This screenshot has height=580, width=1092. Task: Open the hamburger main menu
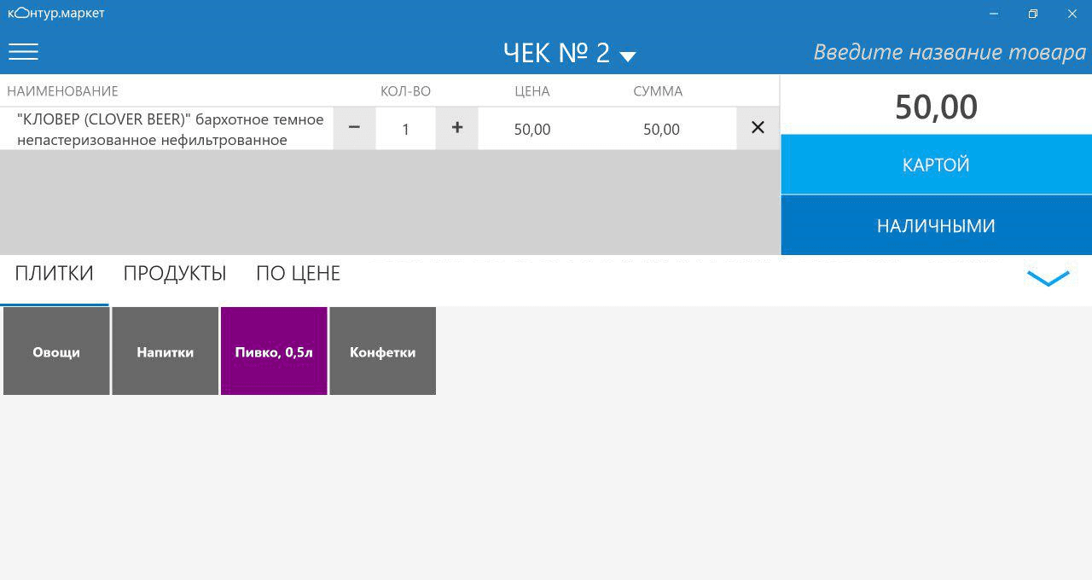tap(23, 52)
